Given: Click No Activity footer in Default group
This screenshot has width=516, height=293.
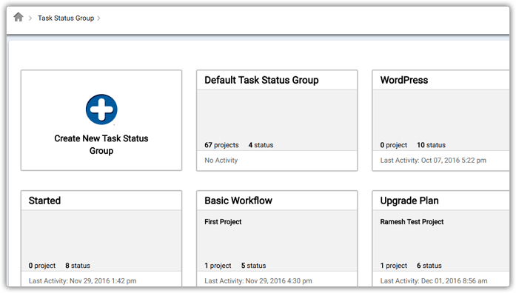Looking at the screenshot, I should tap(221, 161).
